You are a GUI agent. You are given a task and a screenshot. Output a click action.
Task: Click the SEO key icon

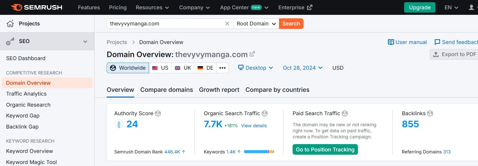pyautogui.click(x=10, y=41)
